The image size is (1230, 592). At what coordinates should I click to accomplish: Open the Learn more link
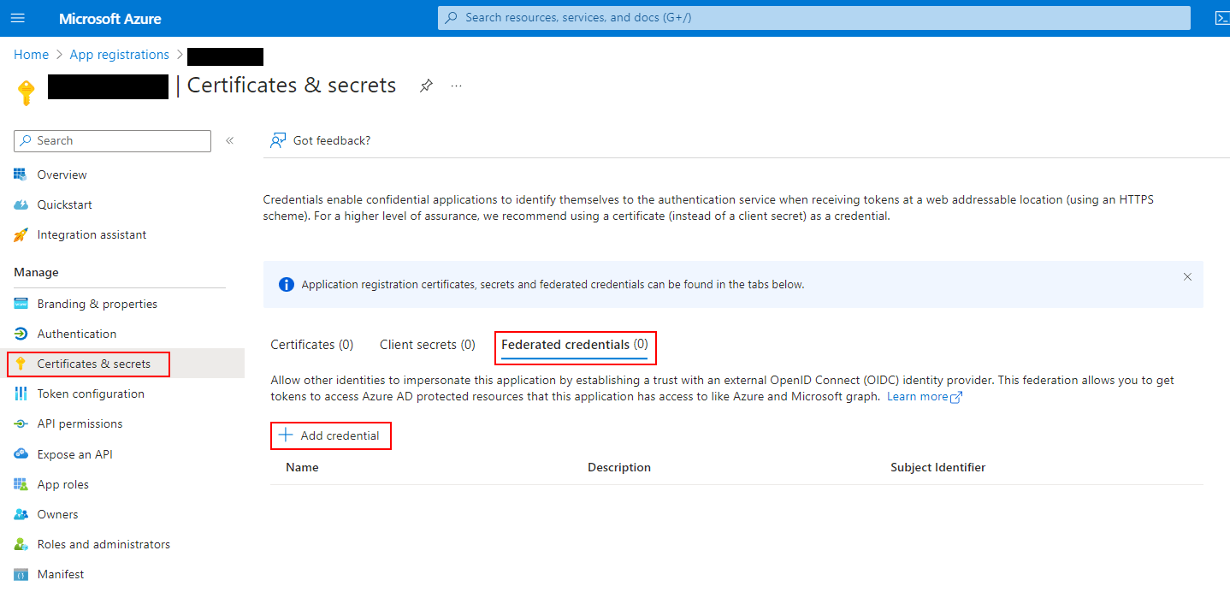(x=925, y=397)
